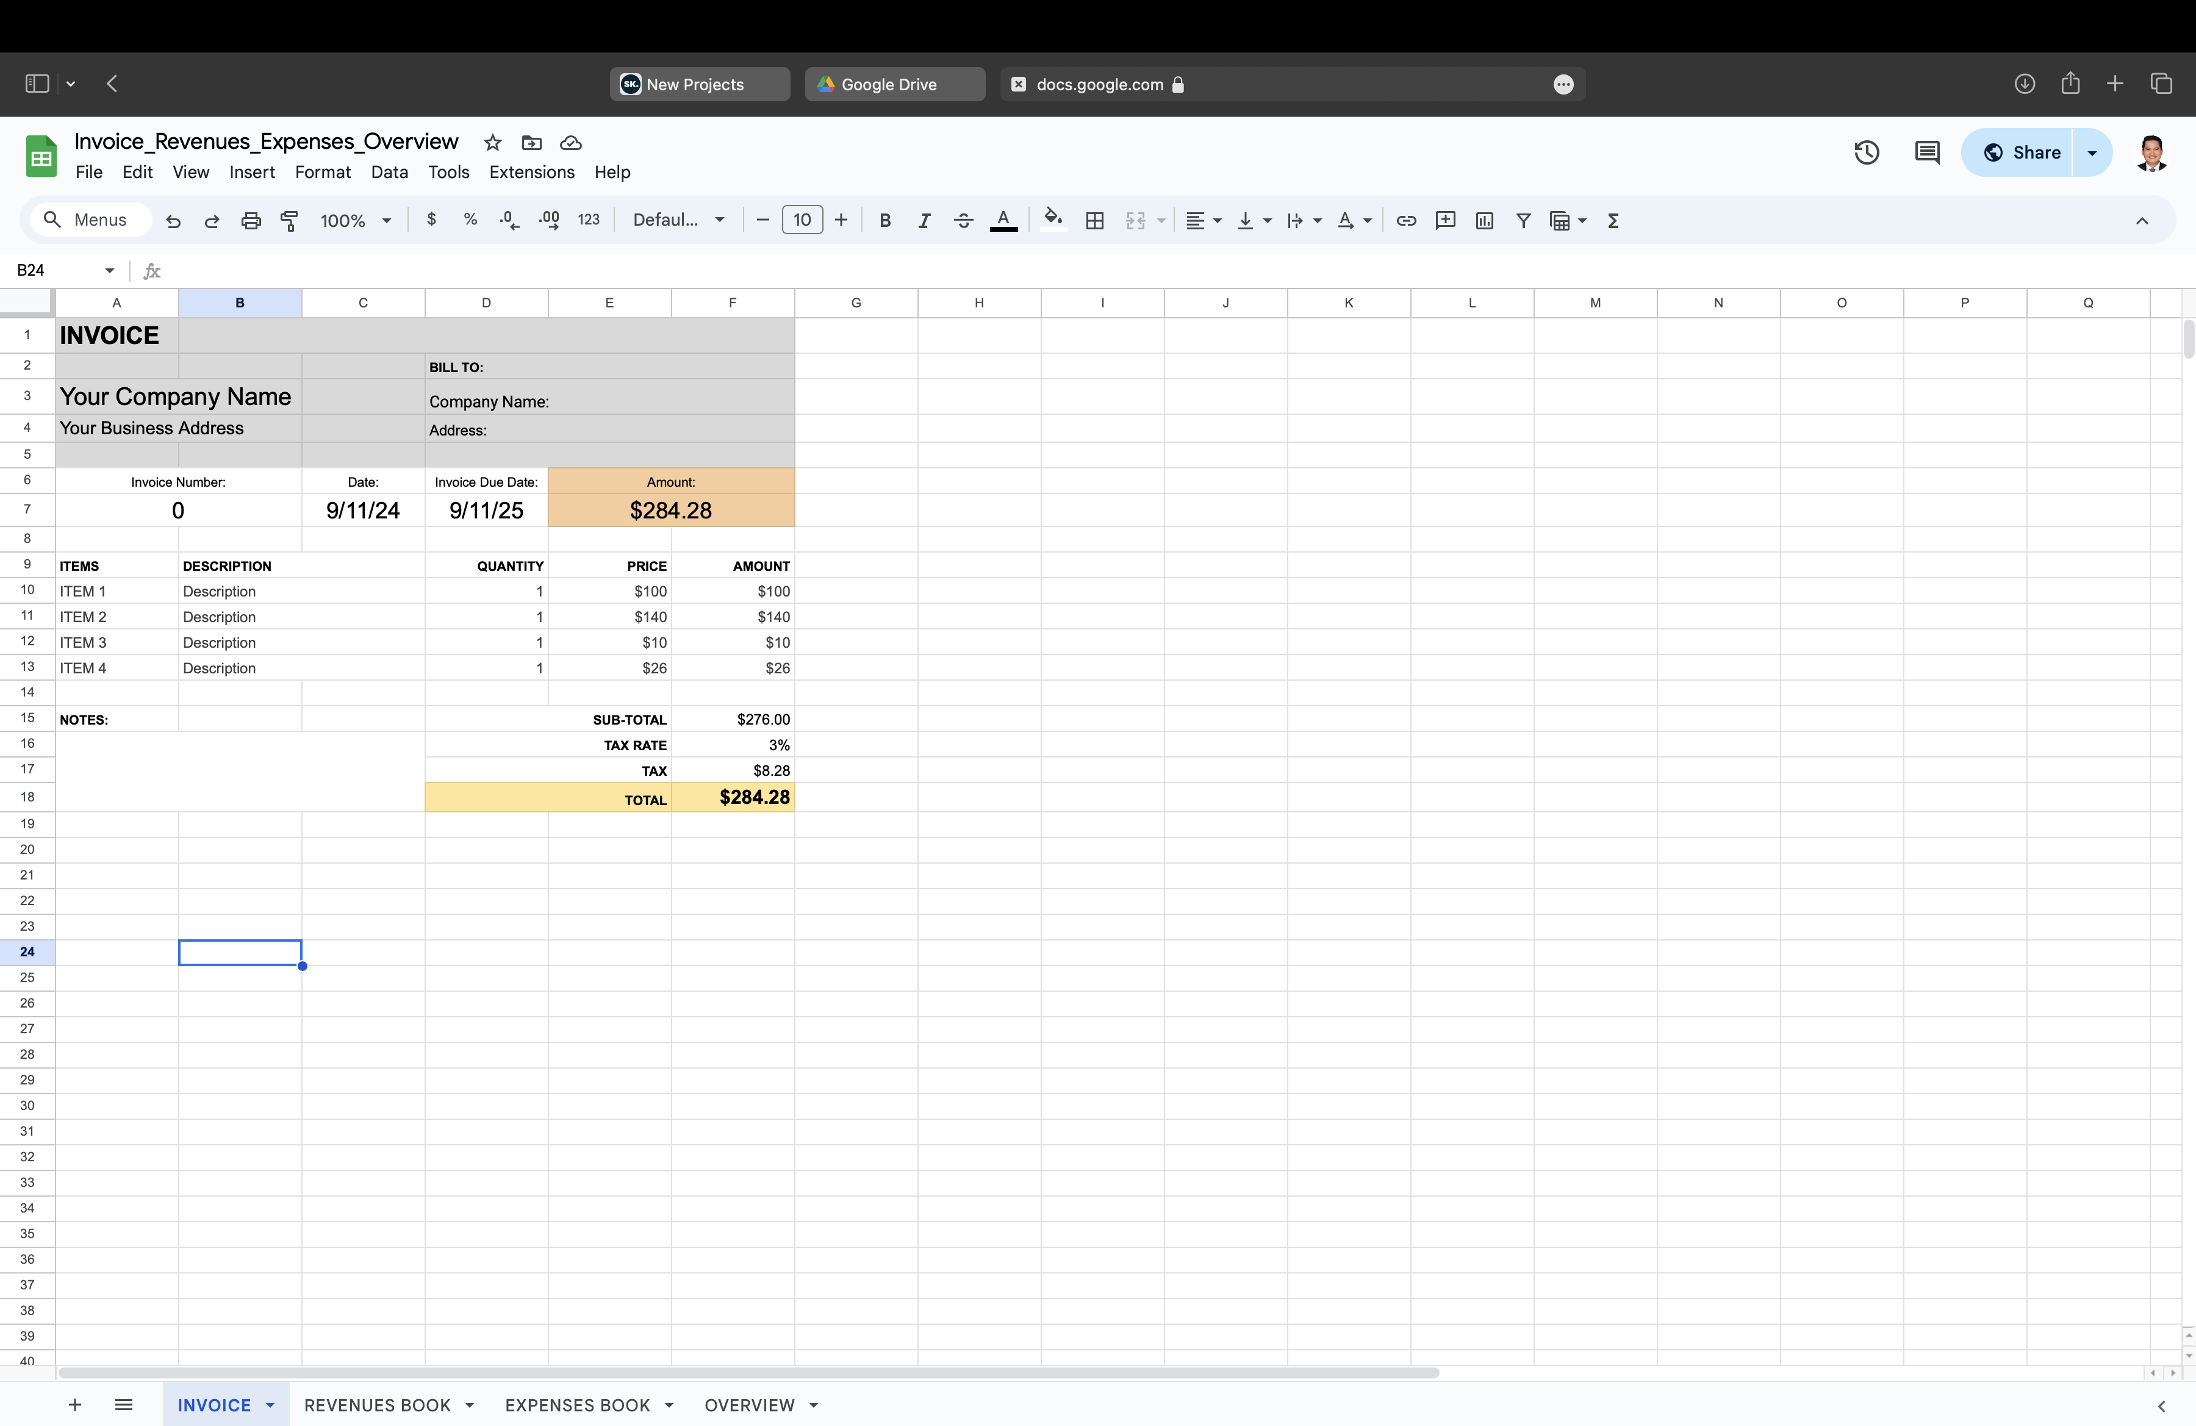Open Safari downloads icon

(x=2025, y=84)
